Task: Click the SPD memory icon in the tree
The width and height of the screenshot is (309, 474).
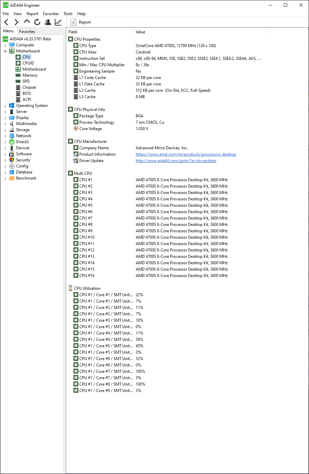Action: (x=18, y=81)
